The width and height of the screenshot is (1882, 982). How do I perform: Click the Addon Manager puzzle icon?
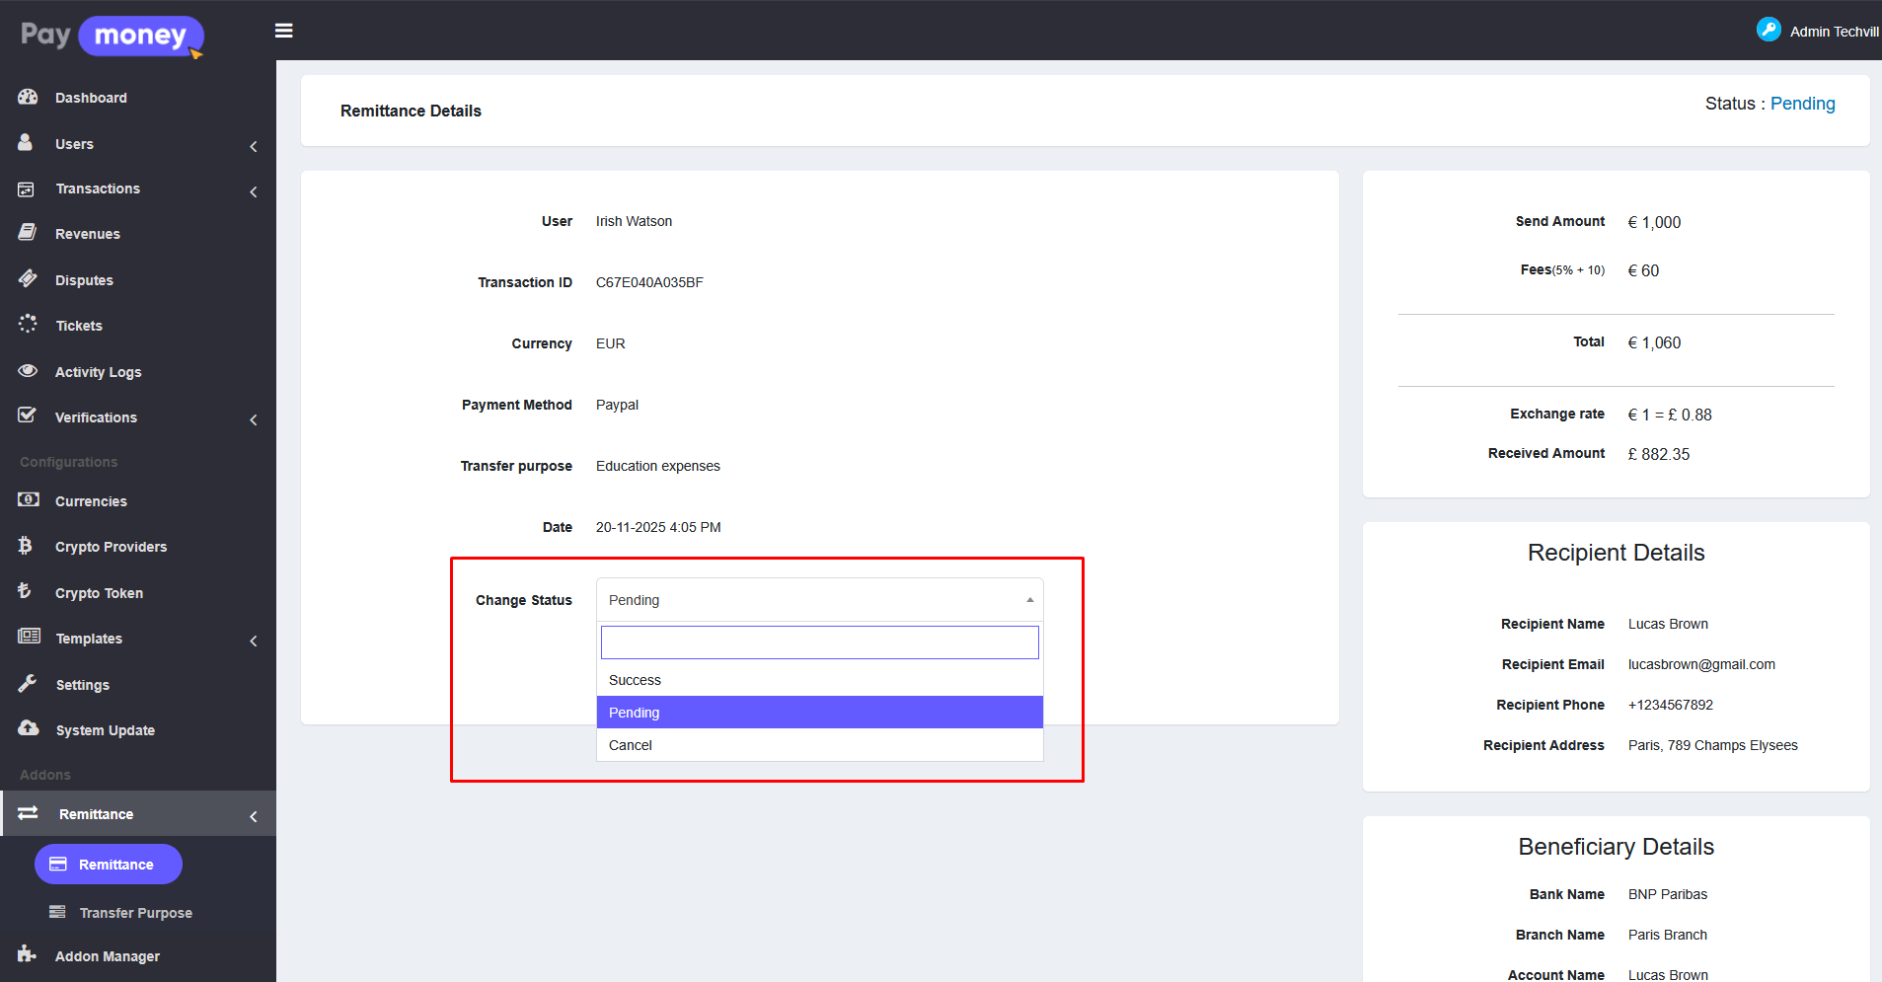27,954
